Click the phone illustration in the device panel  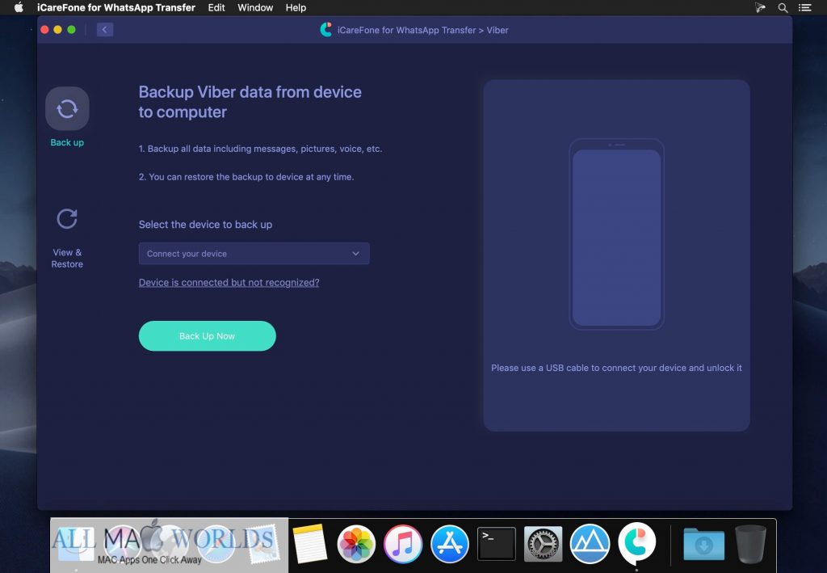[616, 234]
